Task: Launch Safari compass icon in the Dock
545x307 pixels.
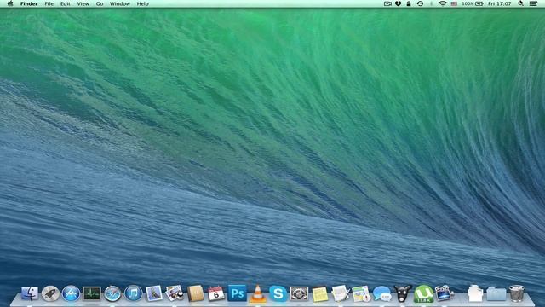Action: tap(112, 293)
